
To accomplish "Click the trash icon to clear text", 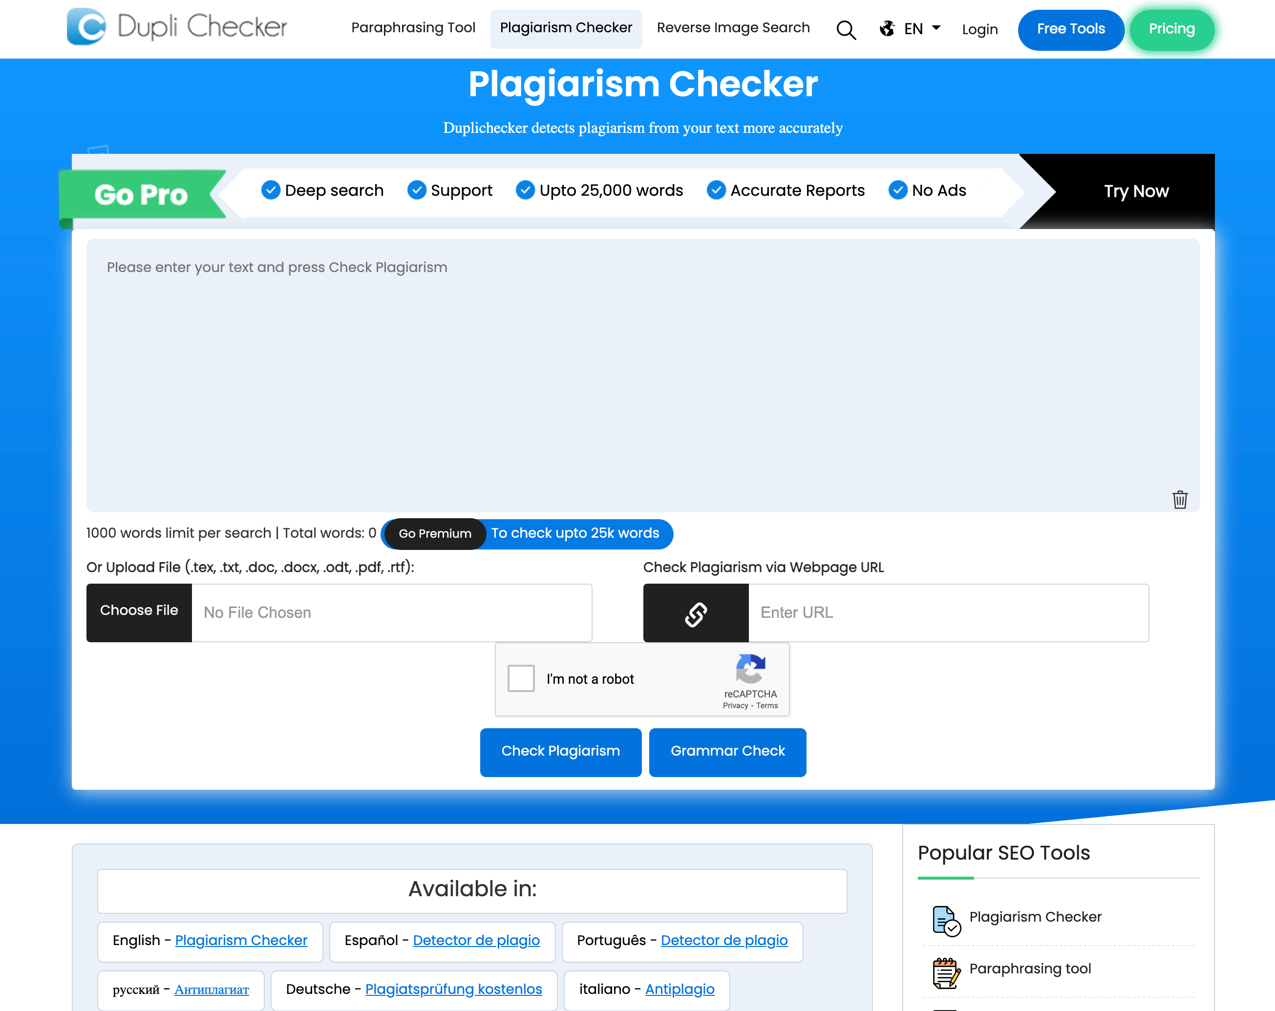I will coord(1179,500).
